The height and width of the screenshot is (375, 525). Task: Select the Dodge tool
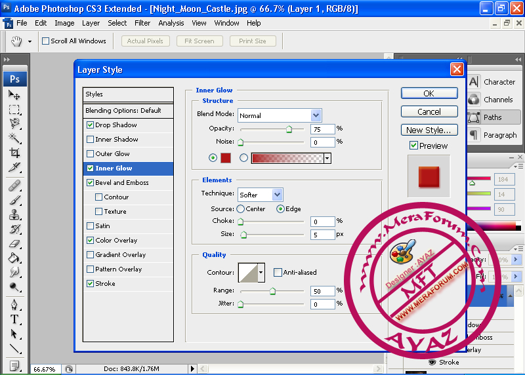click(x=14, y=287)
